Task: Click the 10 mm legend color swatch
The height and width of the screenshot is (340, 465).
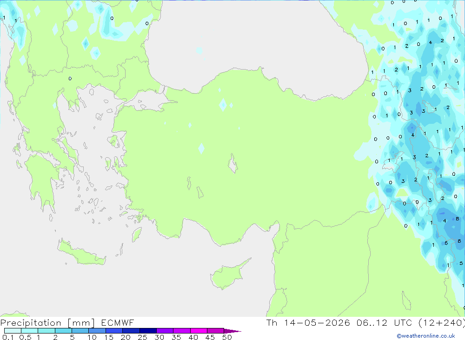Action: (x=97, y=331)
